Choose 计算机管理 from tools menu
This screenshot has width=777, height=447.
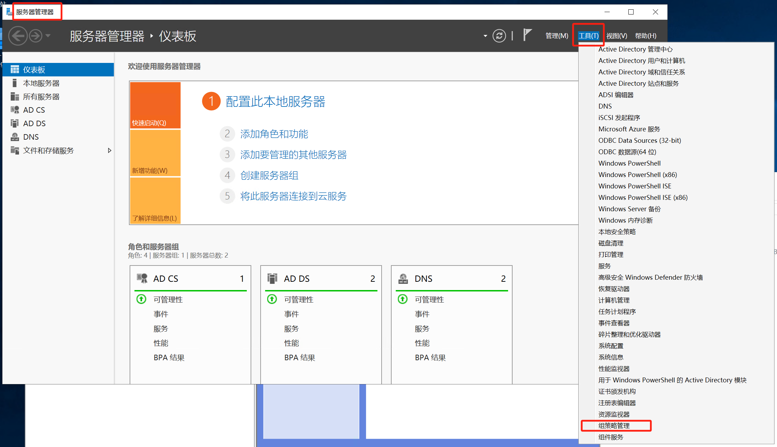(x=614, y=300)
